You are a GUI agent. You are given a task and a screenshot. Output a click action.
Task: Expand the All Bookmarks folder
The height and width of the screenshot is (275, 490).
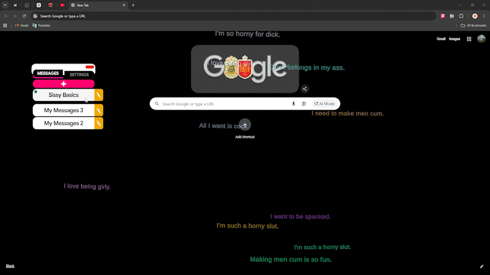(474, 25)
